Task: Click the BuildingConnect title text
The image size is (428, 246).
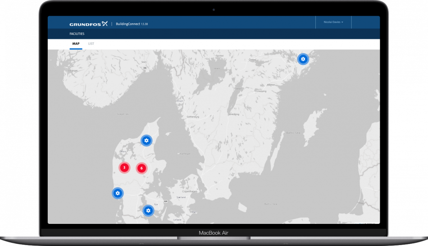Action: tap(128, 24)
